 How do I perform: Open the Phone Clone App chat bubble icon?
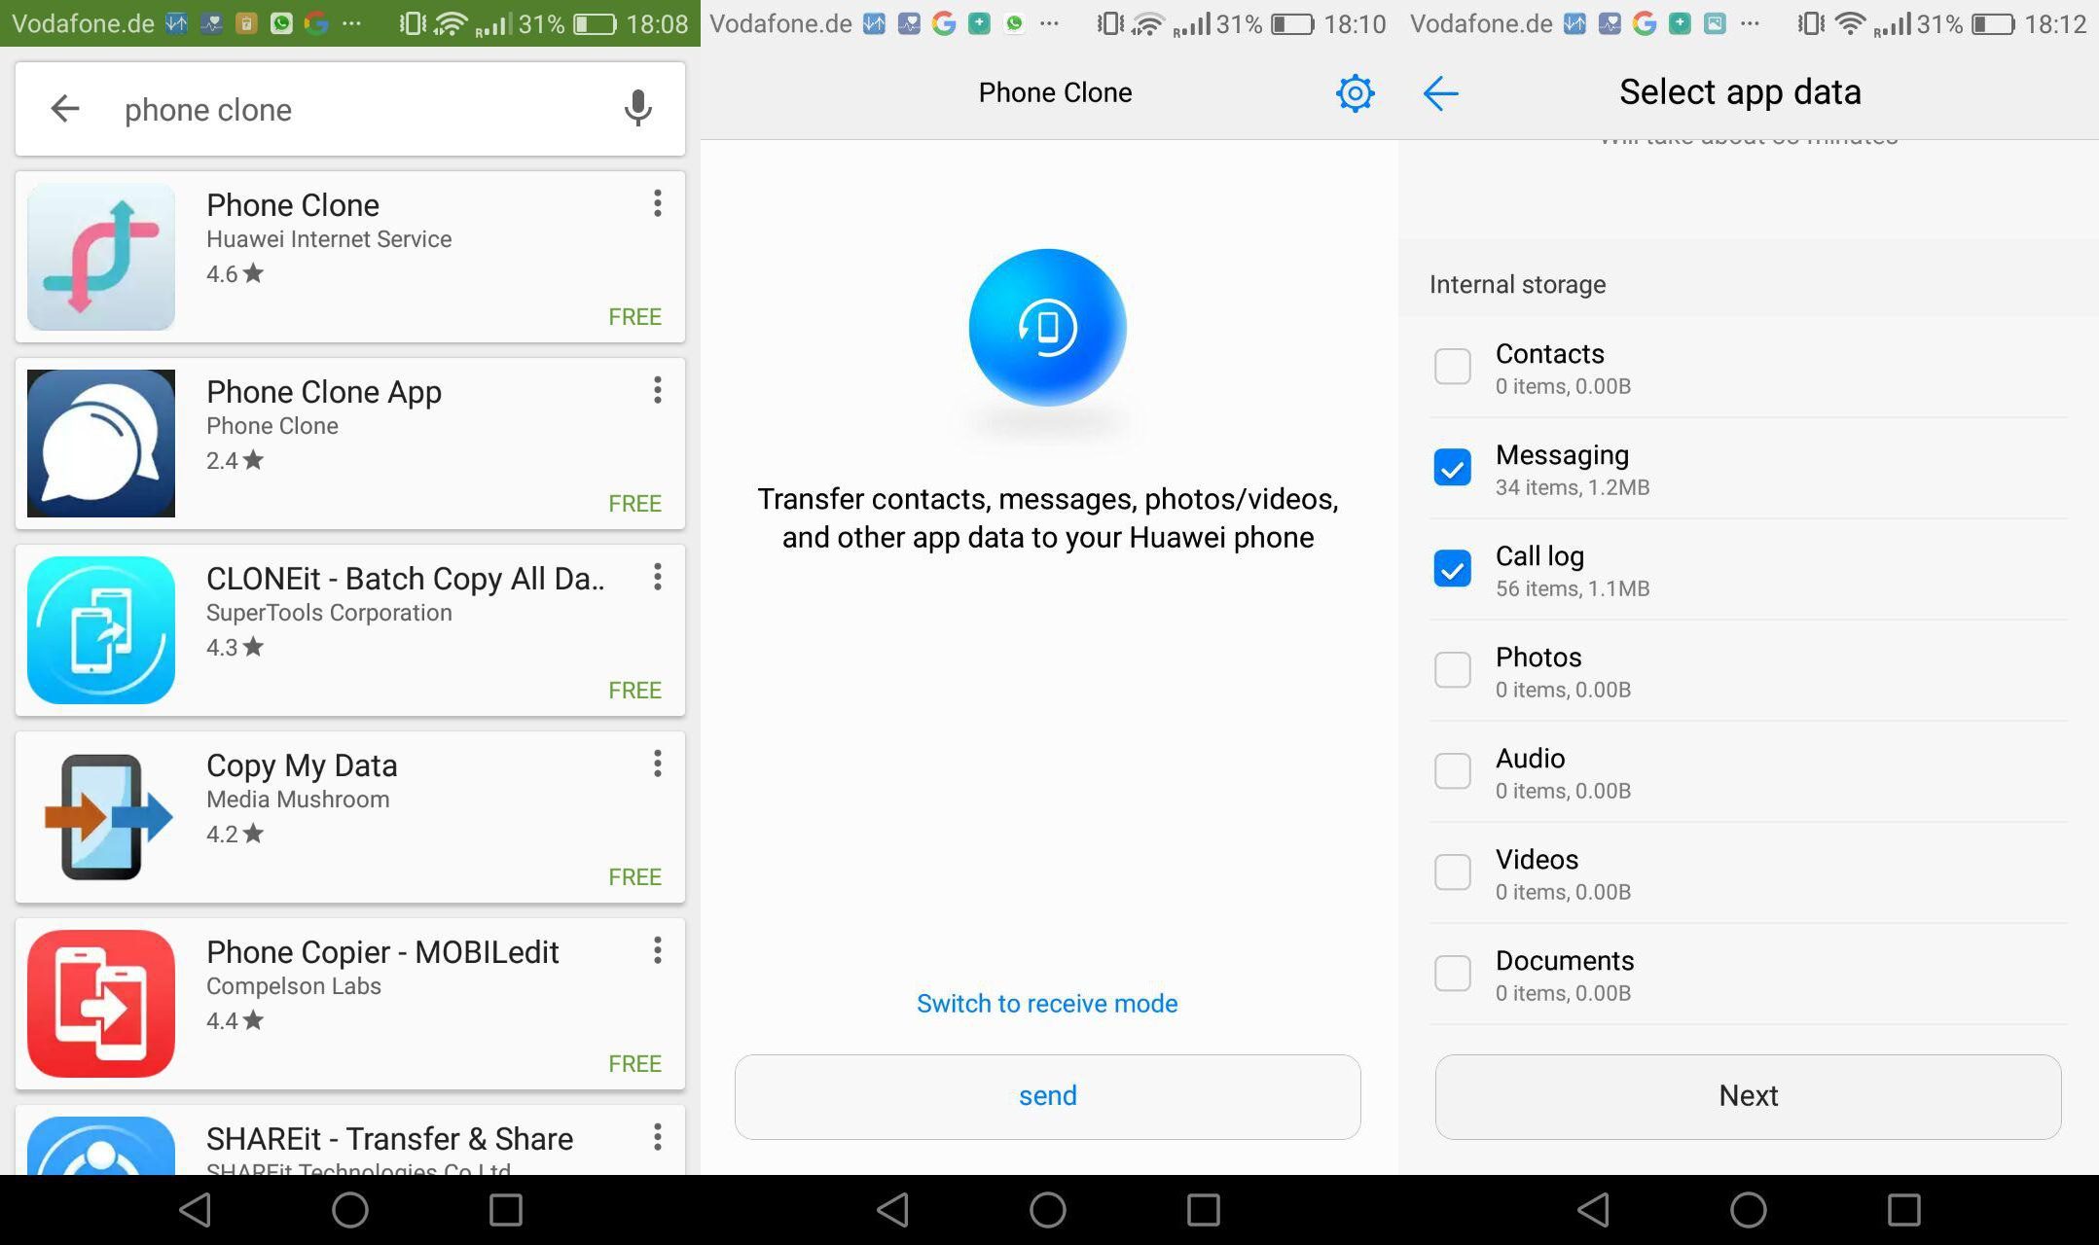pyautogui.click(x=101, y=444)
